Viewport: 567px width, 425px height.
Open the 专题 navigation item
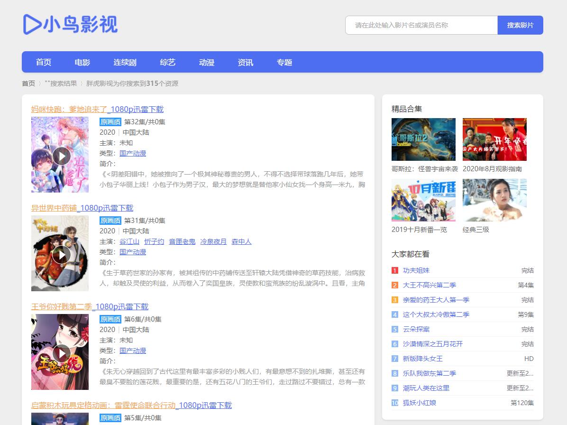click(x=284, y=62)
